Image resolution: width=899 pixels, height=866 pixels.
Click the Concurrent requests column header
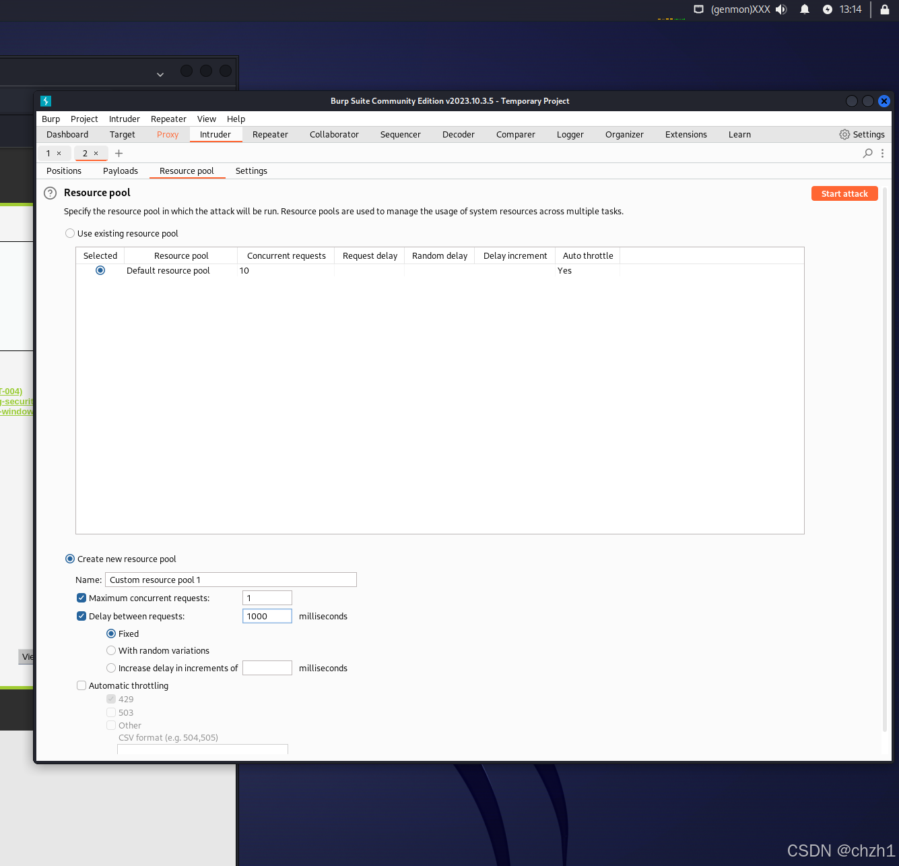(x=286, y=256)
